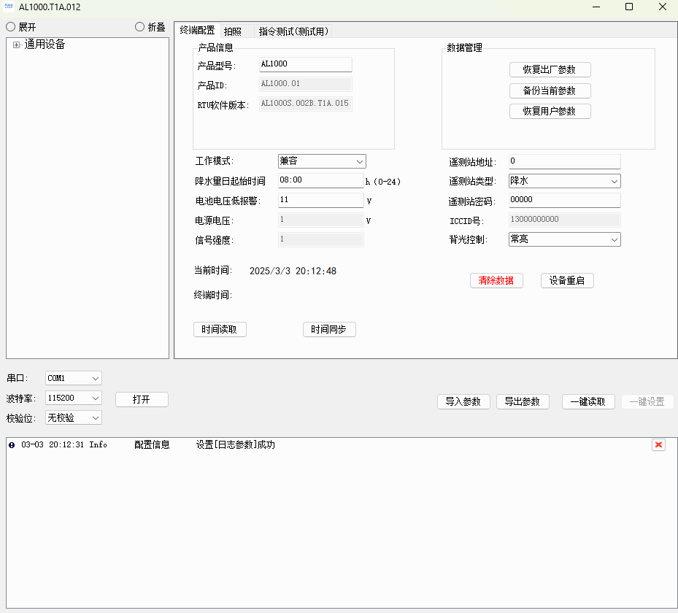The height and width of the screenshot is (613, 678).
Task: Click the 遥测站地址 input field
Action: click(x=564, y=161)
